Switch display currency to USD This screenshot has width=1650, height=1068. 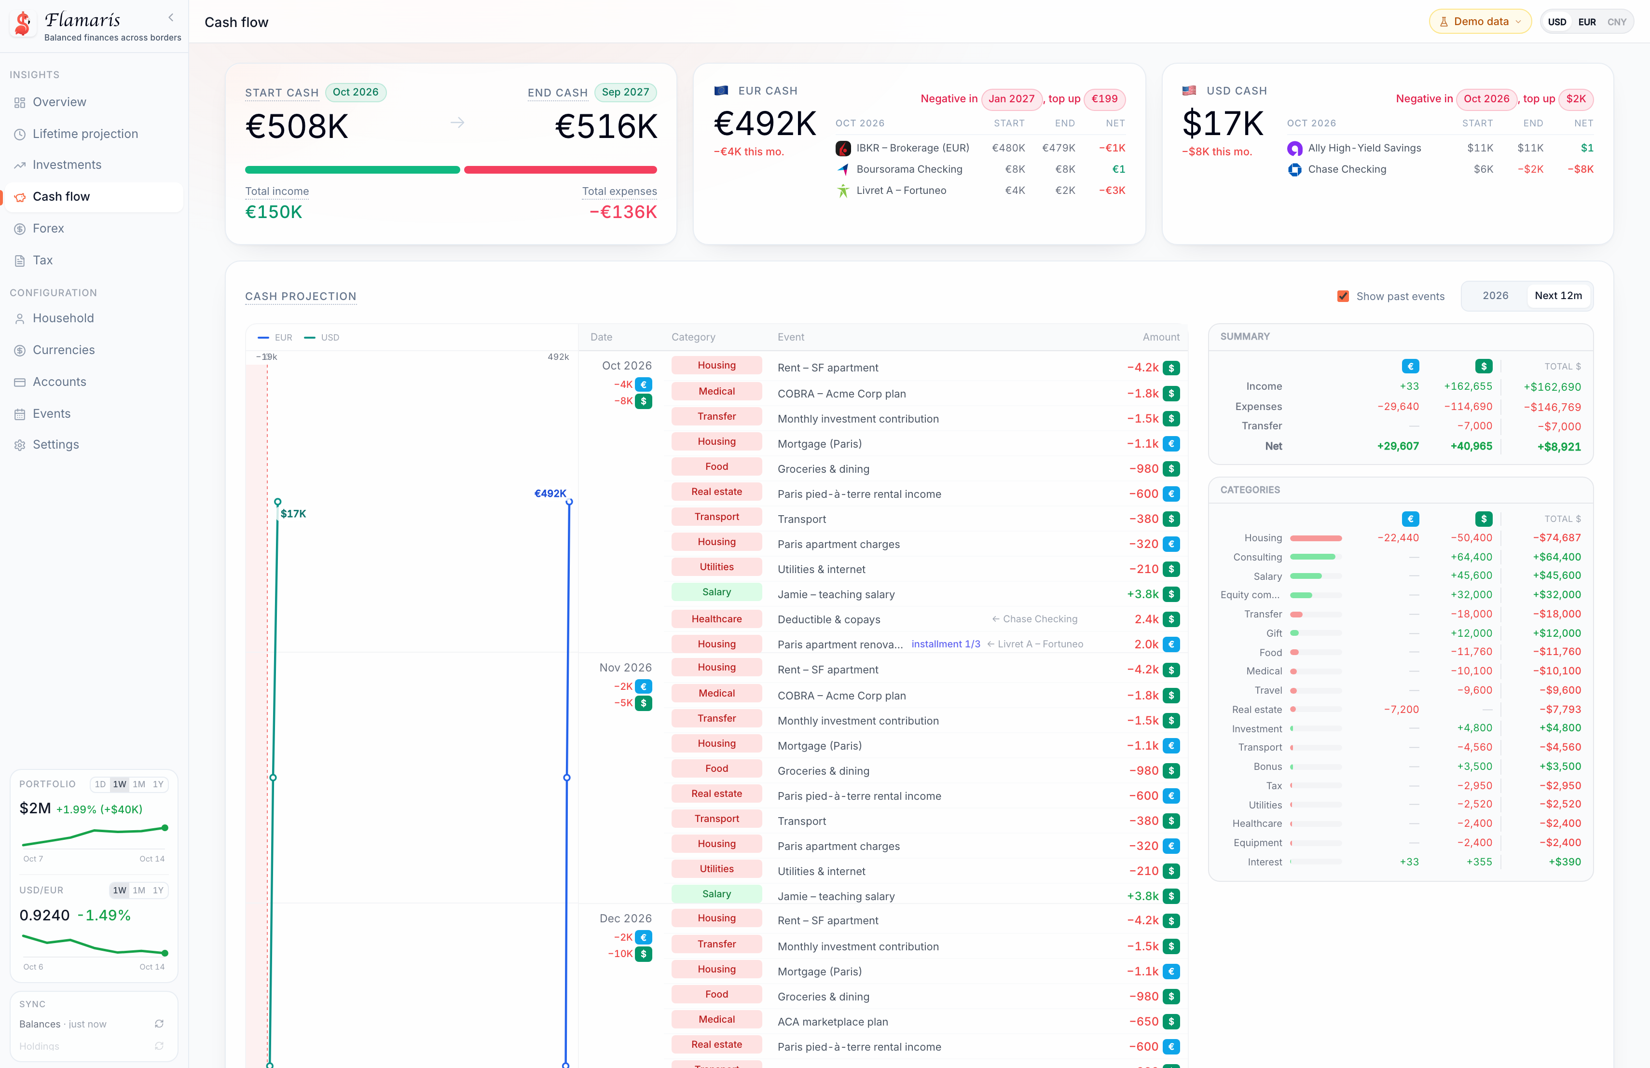point(1556,22)
